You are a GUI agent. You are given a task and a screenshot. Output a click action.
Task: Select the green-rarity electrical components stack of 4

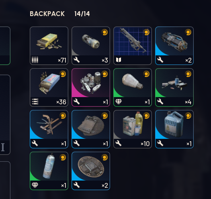point(174,87)
